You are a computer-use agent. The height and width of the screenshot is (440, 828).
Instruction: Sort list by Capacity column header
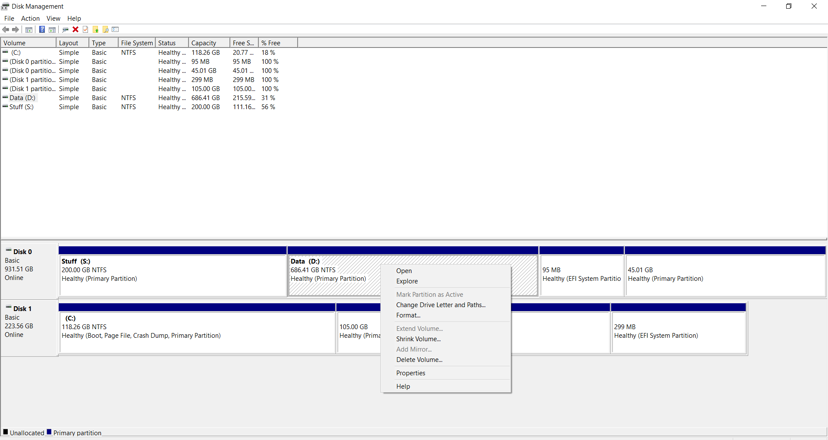click(x=204, y=43)
